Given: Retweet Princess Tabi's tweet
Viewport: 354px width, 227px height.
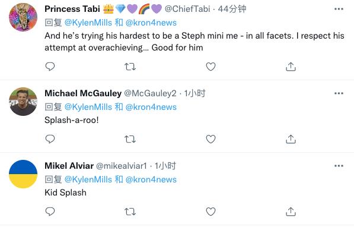Looking at the screenshot, I should tap(130, 67).
